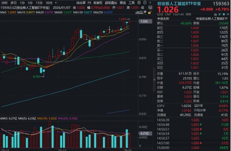Click the 卖三 1.028 ask price row
The height and width of the screenshot is (151, 231).
point(192,36)
